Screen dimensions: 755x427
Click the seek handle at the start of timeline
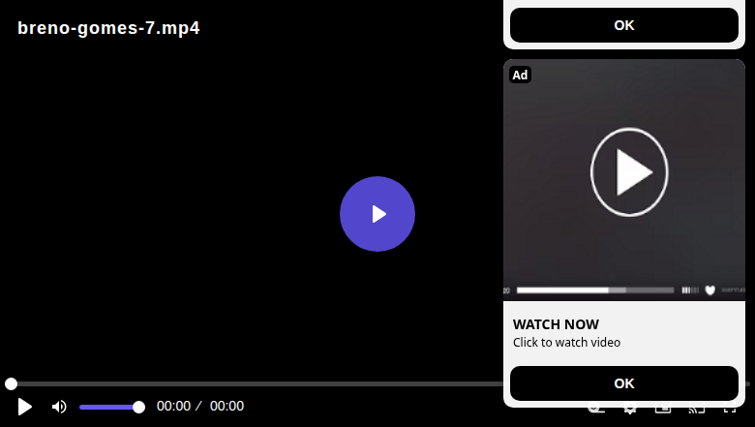pyautogui.click(x=11, y=383)
